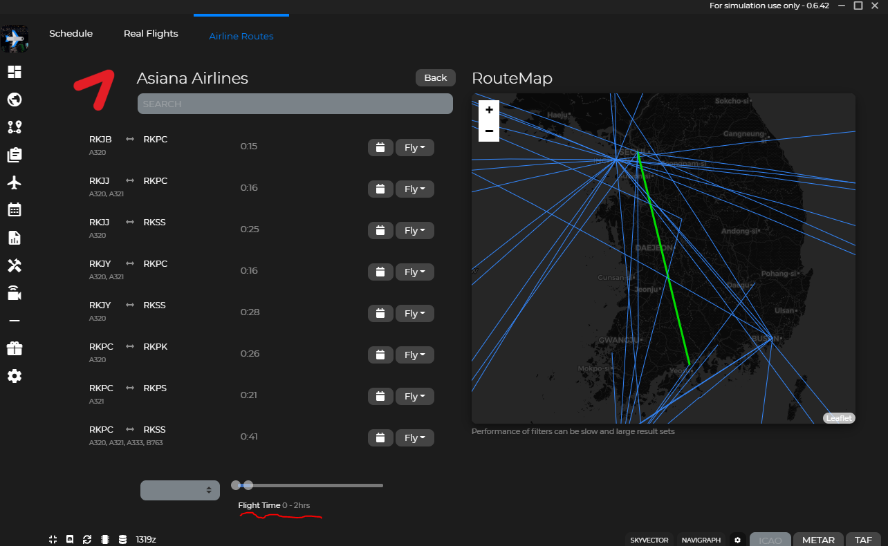Open the gift box icon in the sidebar

pyautogui.click(x=15, y=348)
